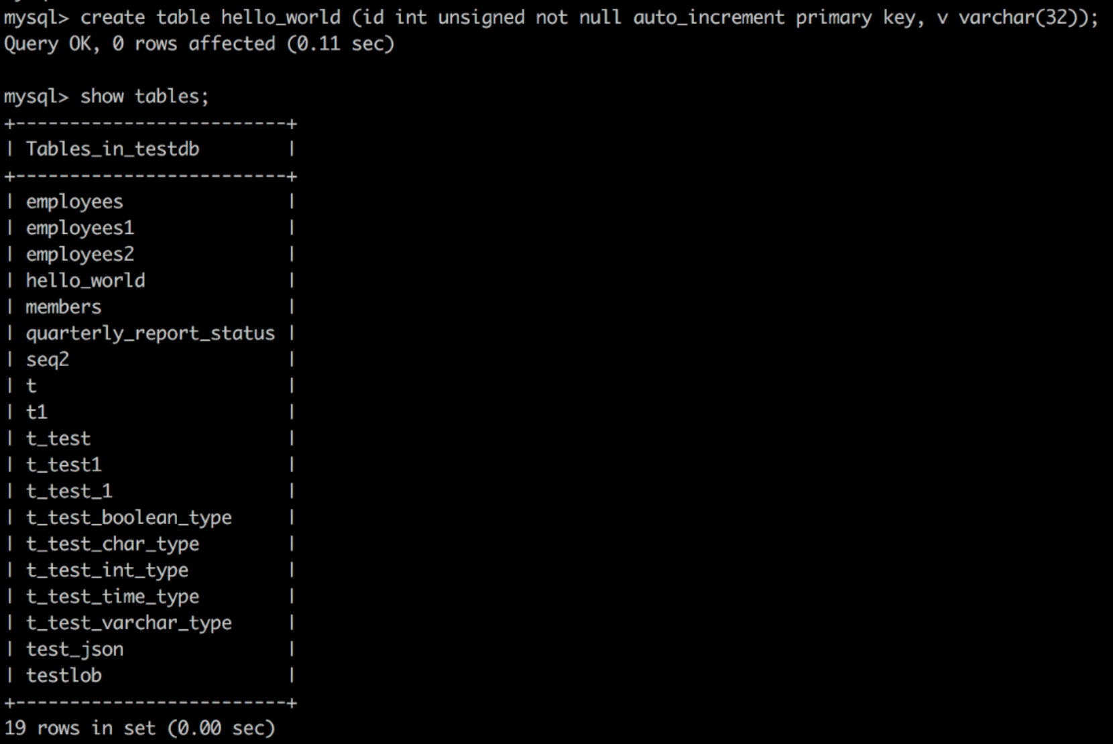Click the t_test_1 table entry
1113x744 pixels.
[x=69, y=491]
